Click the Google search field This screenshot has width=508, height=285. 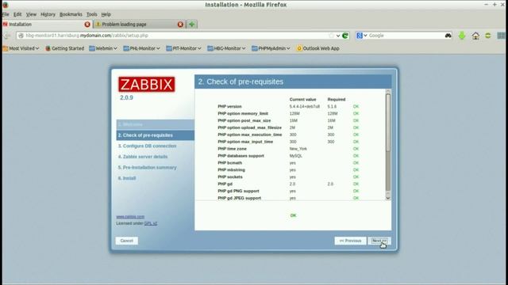point(405,36)
